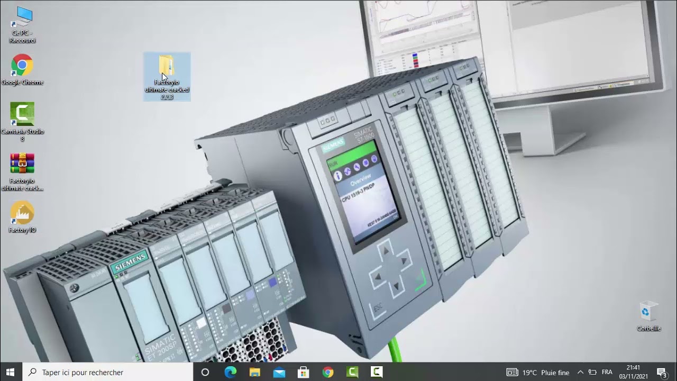The width and height of the screenshot is (677, 381).
Task: Click the Taper ici pour rechercher search box
Action: [x=108, y=372]
